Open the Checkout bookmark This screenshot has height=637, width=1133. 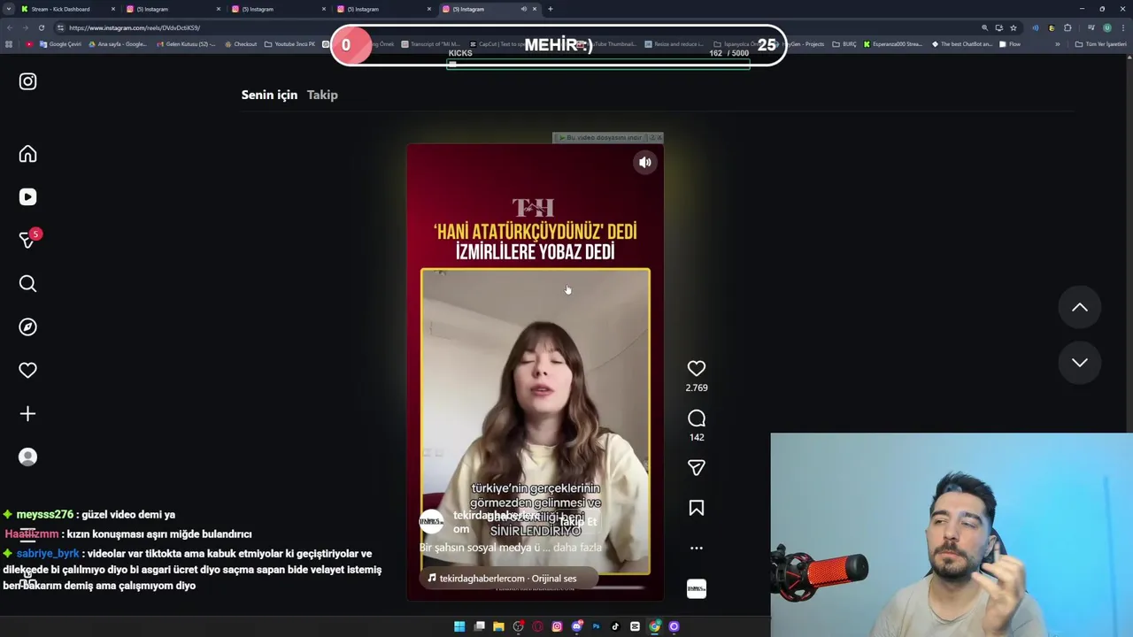[241, 44]
